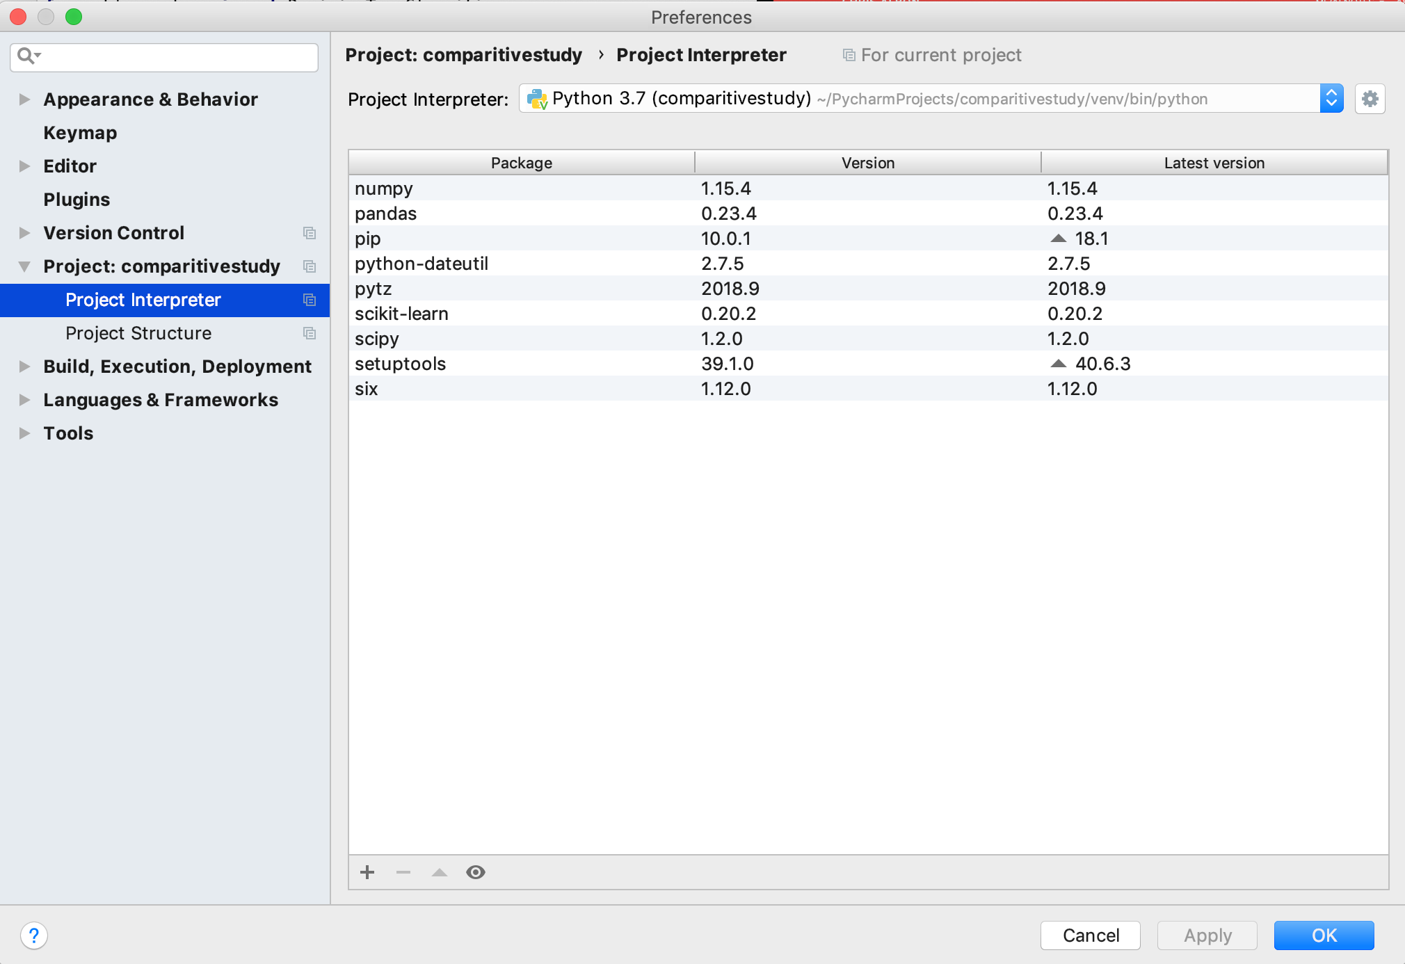Screen dimensions: 1405x964
Task: Click Tools label in sidebar
Action: click(68, 433)
